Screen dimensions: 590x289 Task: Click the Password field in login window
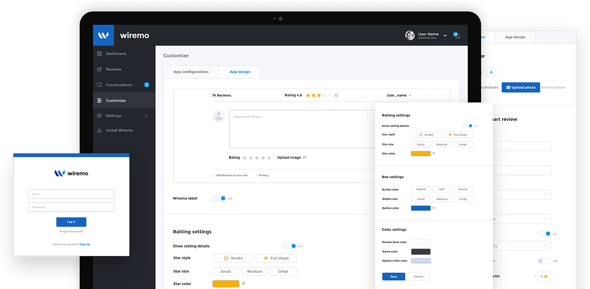(x=71, y=207)
